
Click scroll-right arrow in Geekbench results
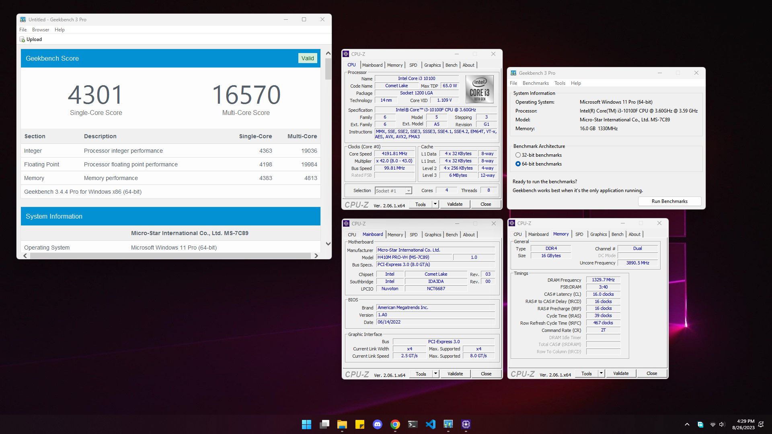316,256
